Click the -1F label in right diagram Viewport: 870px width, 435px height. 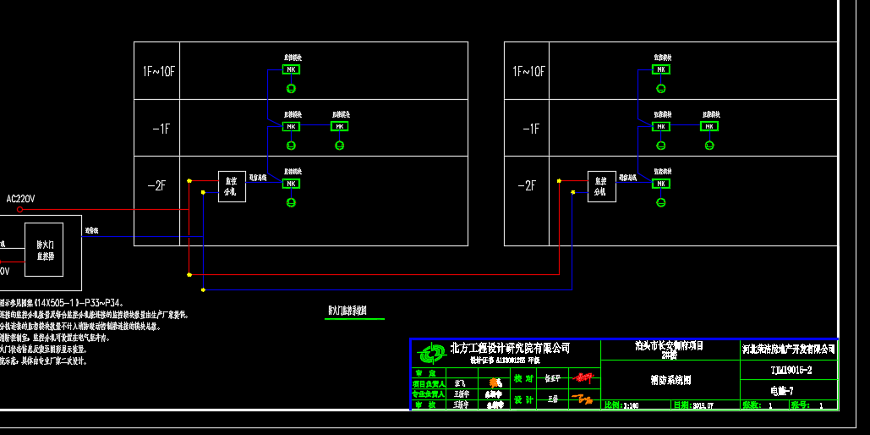[528, 129]
